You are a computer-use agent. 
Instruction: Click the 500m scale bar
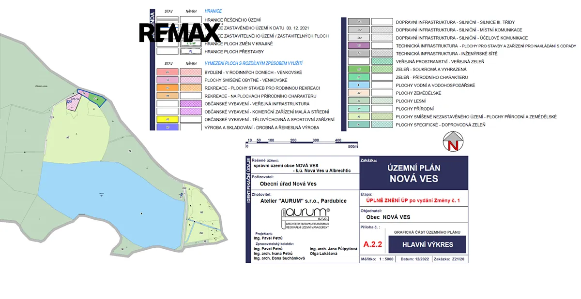tap(302, 143)
